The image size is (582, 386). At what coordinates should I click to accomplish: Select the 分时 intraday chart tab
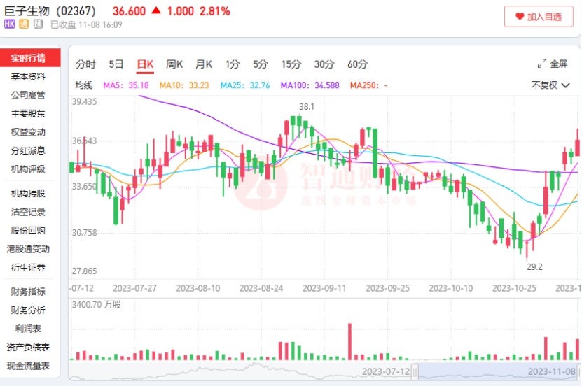click(x=85, y=64)
